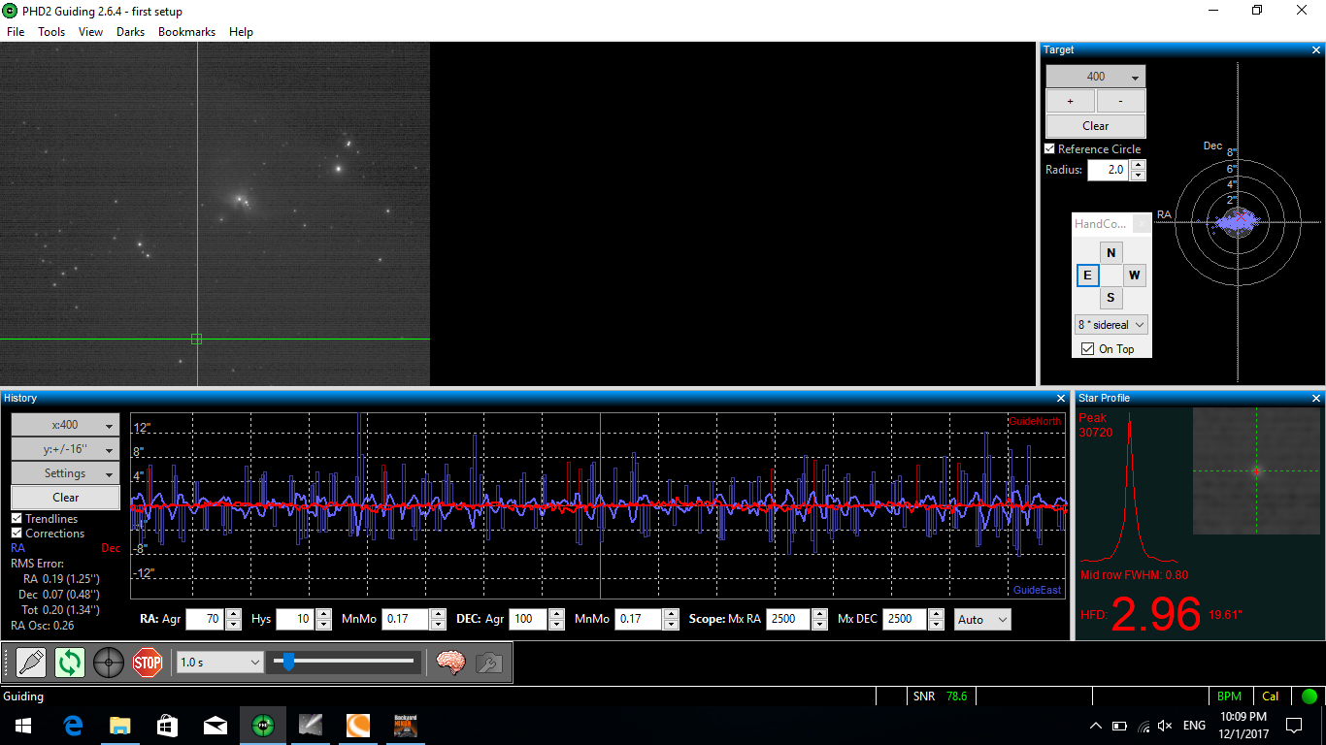This screenshot has height=745, width=1326.
Task: Close the History panel
Action: pos(1061,398)
